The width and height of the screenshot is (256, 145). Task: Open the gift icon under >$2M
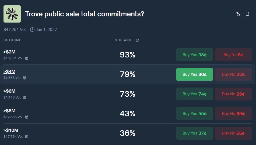(27, 58)
